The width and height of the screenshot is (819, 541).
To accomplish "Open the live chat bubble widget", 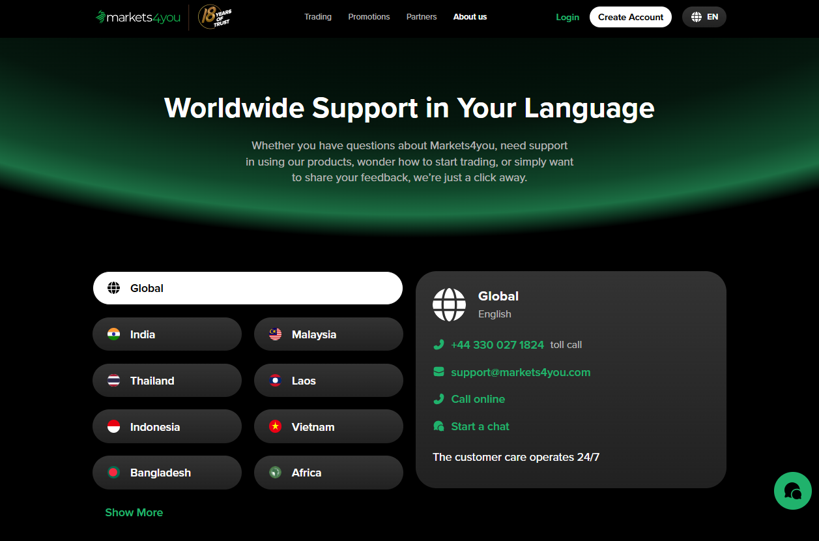I will (x=792, y=491).
